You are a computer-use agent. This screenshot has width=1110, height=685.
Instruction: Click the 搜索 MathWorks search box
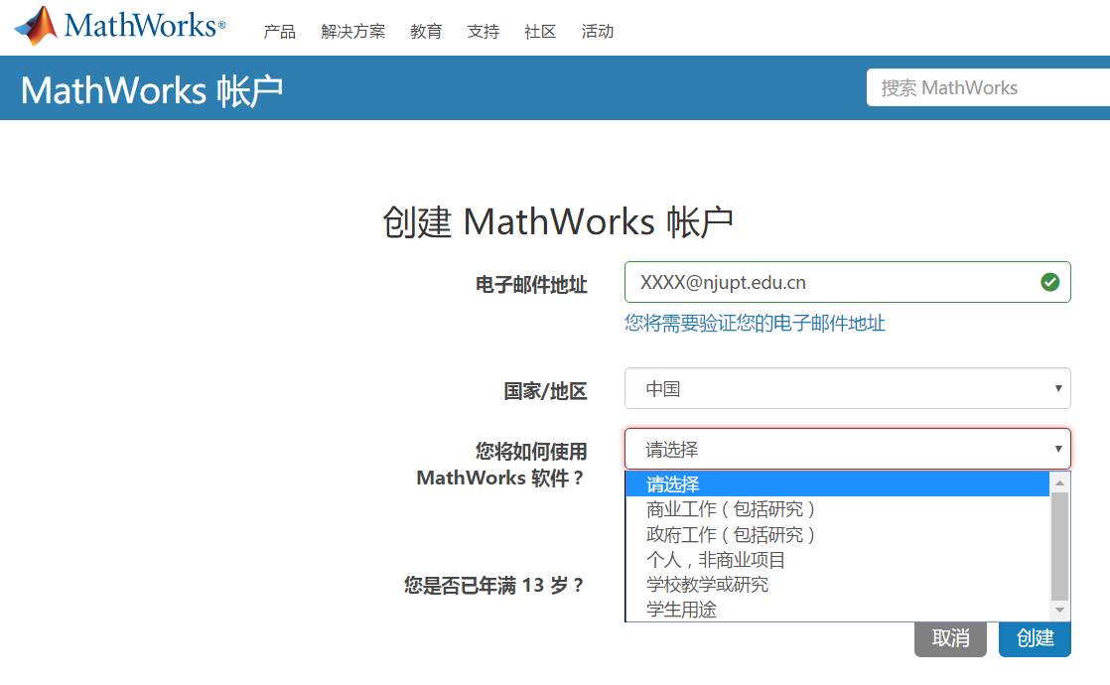988,87
